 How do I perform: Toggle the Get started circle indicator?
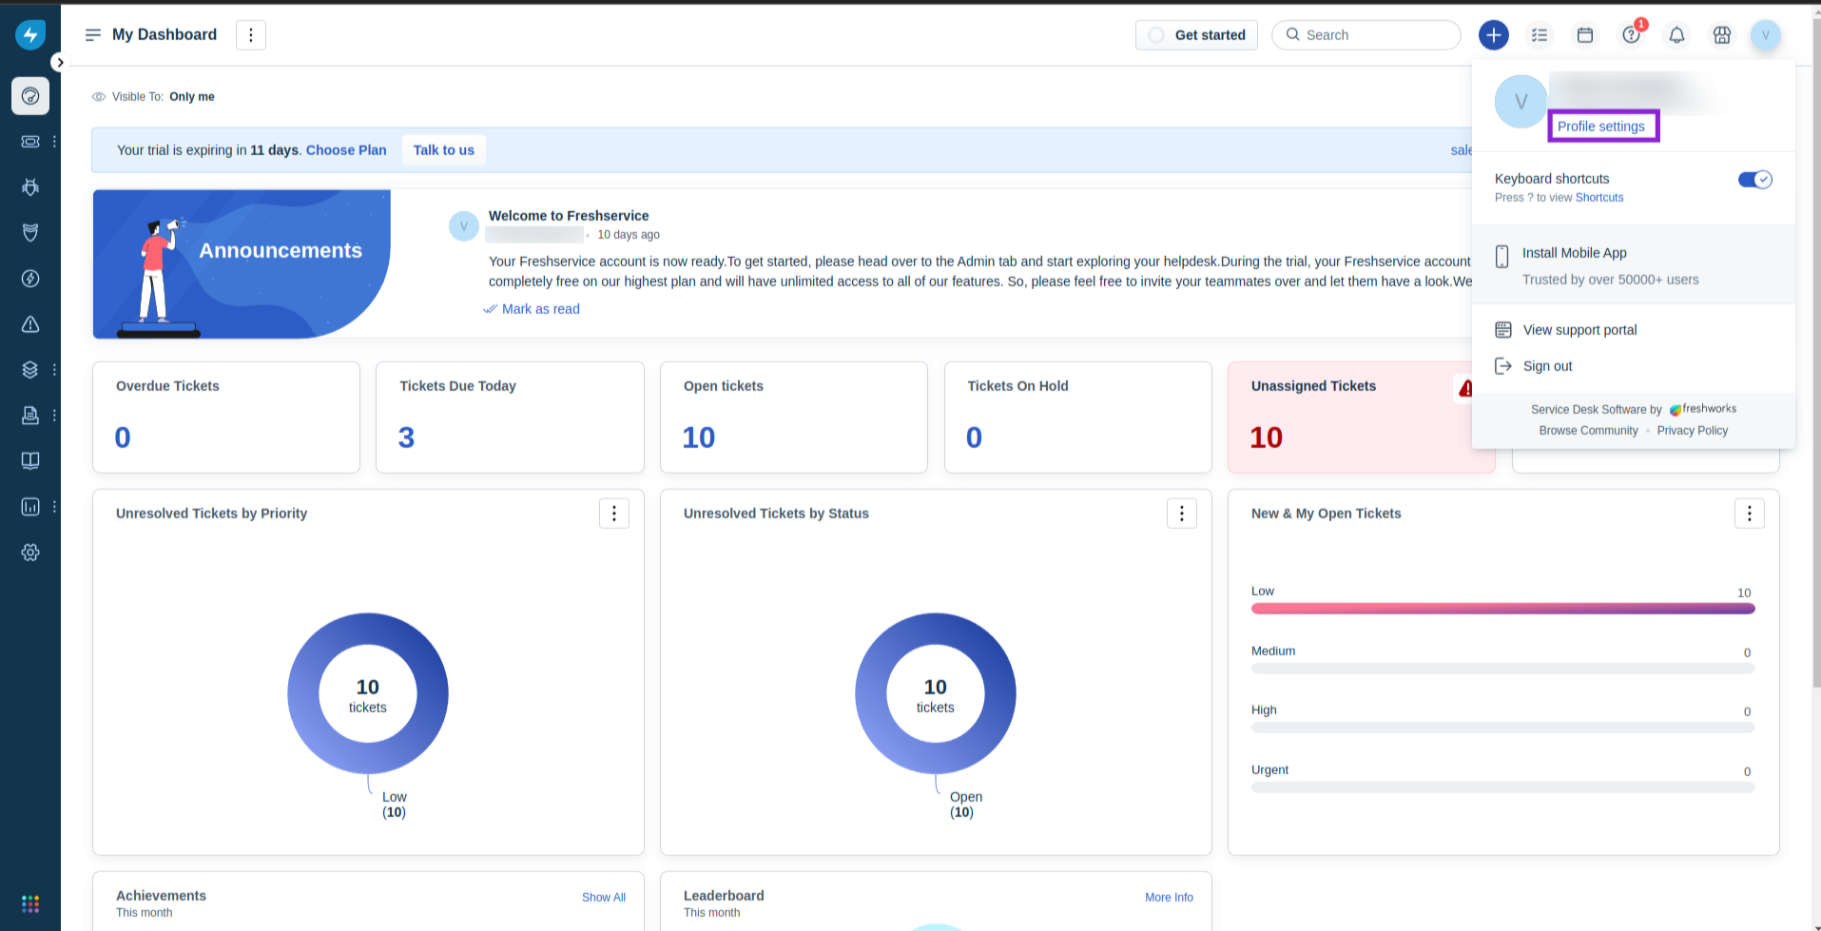tap(1156, 35)
